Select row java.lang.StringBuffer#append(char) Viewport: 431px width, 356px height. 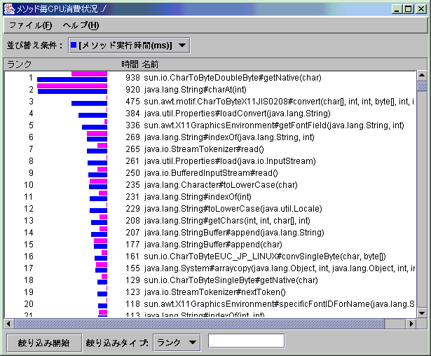pos(210,245)
